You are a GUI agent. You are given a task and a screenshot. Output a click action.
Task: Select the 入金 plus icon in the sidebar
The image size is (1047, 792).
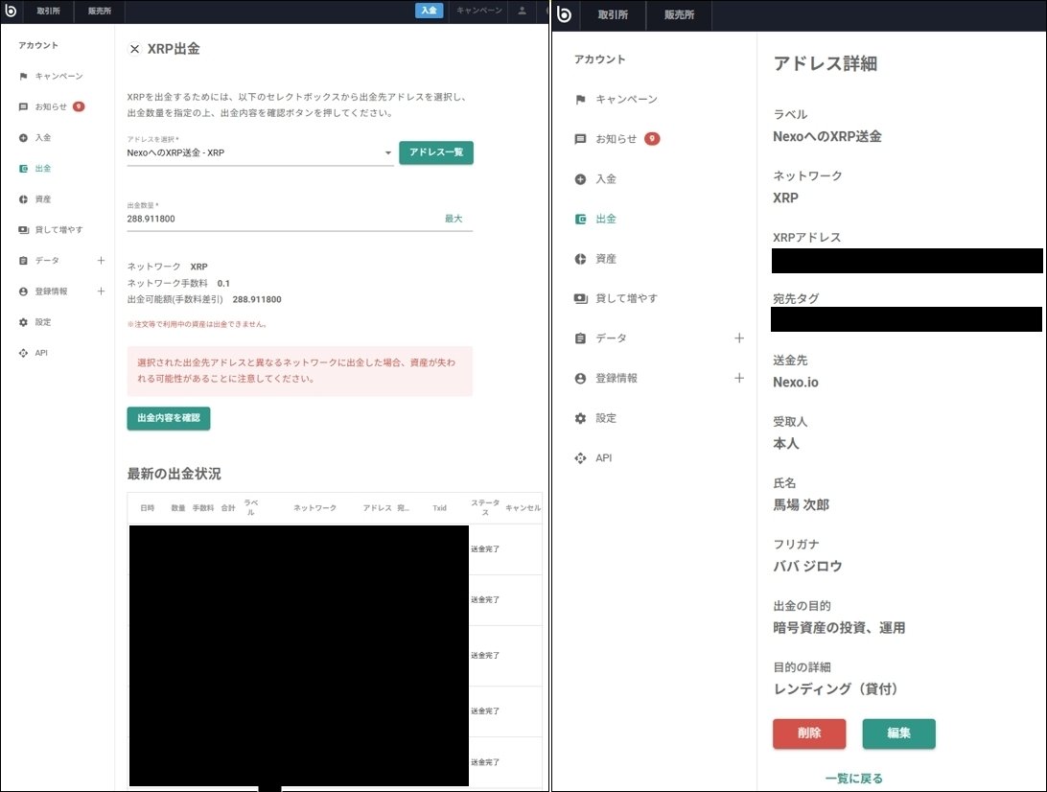21,137
